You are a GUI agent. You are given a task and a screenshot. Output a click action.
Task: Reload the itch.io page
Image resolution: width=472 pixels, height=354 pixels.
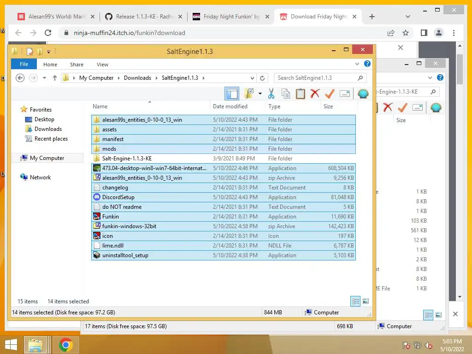click(x=48, y=33)
